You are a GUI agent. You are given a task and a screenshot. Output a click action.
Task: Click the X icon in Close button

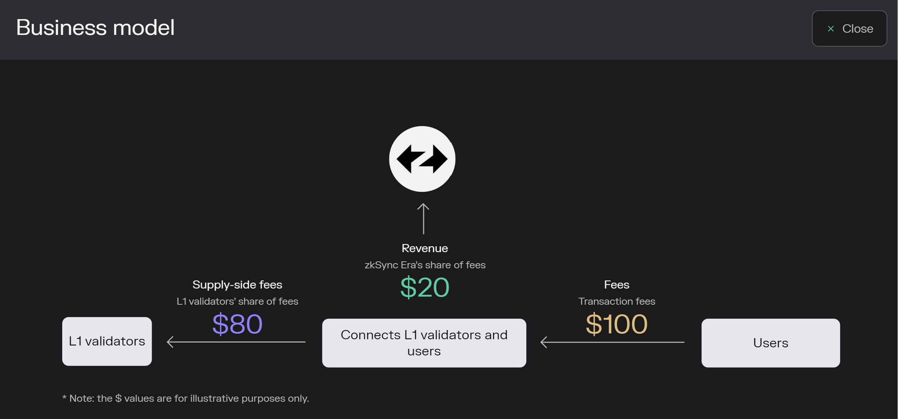coord(831,29)
